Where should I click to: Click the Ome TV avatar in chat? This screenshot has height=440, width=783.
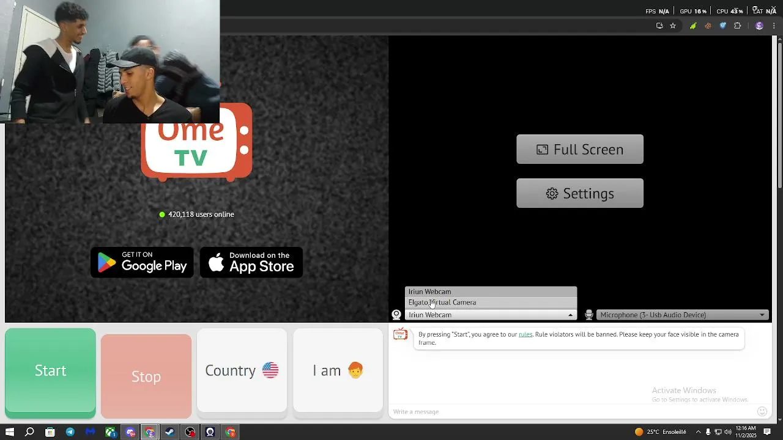click(400, 334)
